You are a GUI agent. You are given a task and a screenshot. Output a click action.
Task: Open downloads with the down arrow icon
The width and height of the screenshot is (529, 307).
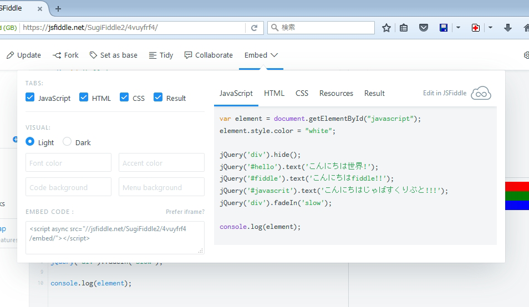(x=507, y=28)
